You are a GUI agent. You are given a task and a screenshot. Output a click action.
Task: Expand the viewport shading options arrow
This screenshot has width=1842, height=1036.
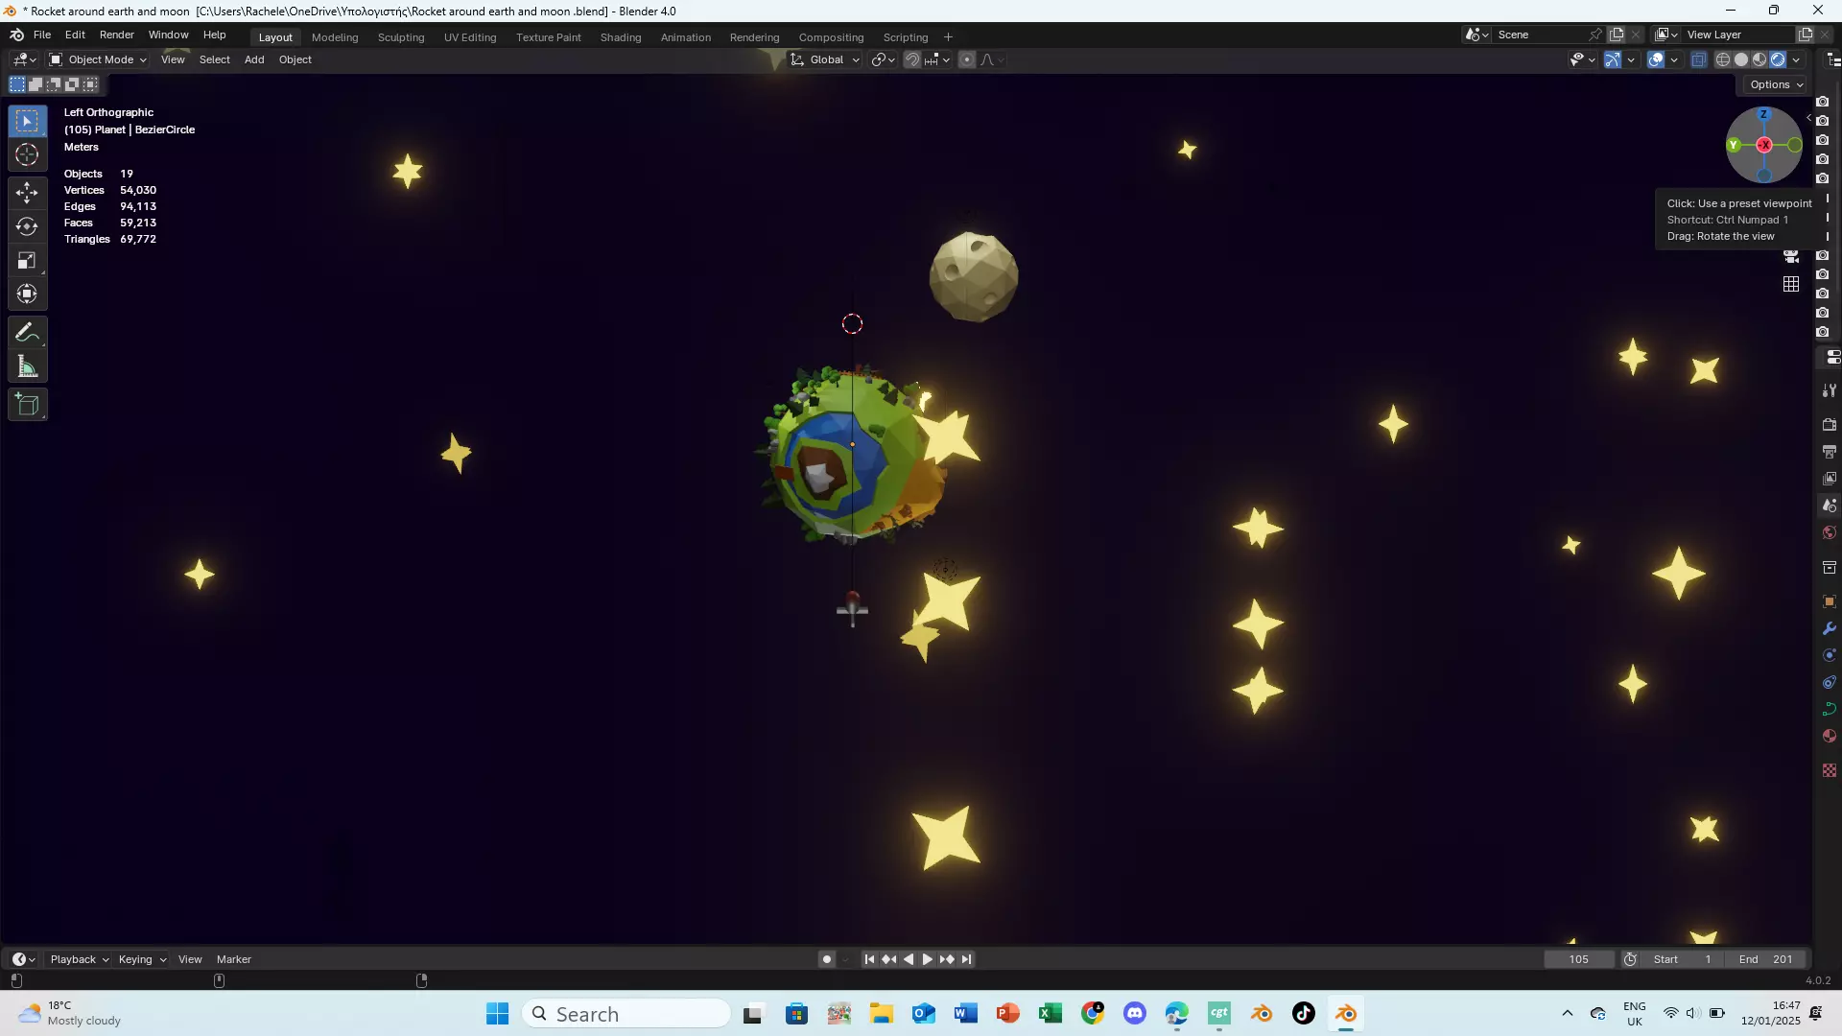coord(1796,59)
